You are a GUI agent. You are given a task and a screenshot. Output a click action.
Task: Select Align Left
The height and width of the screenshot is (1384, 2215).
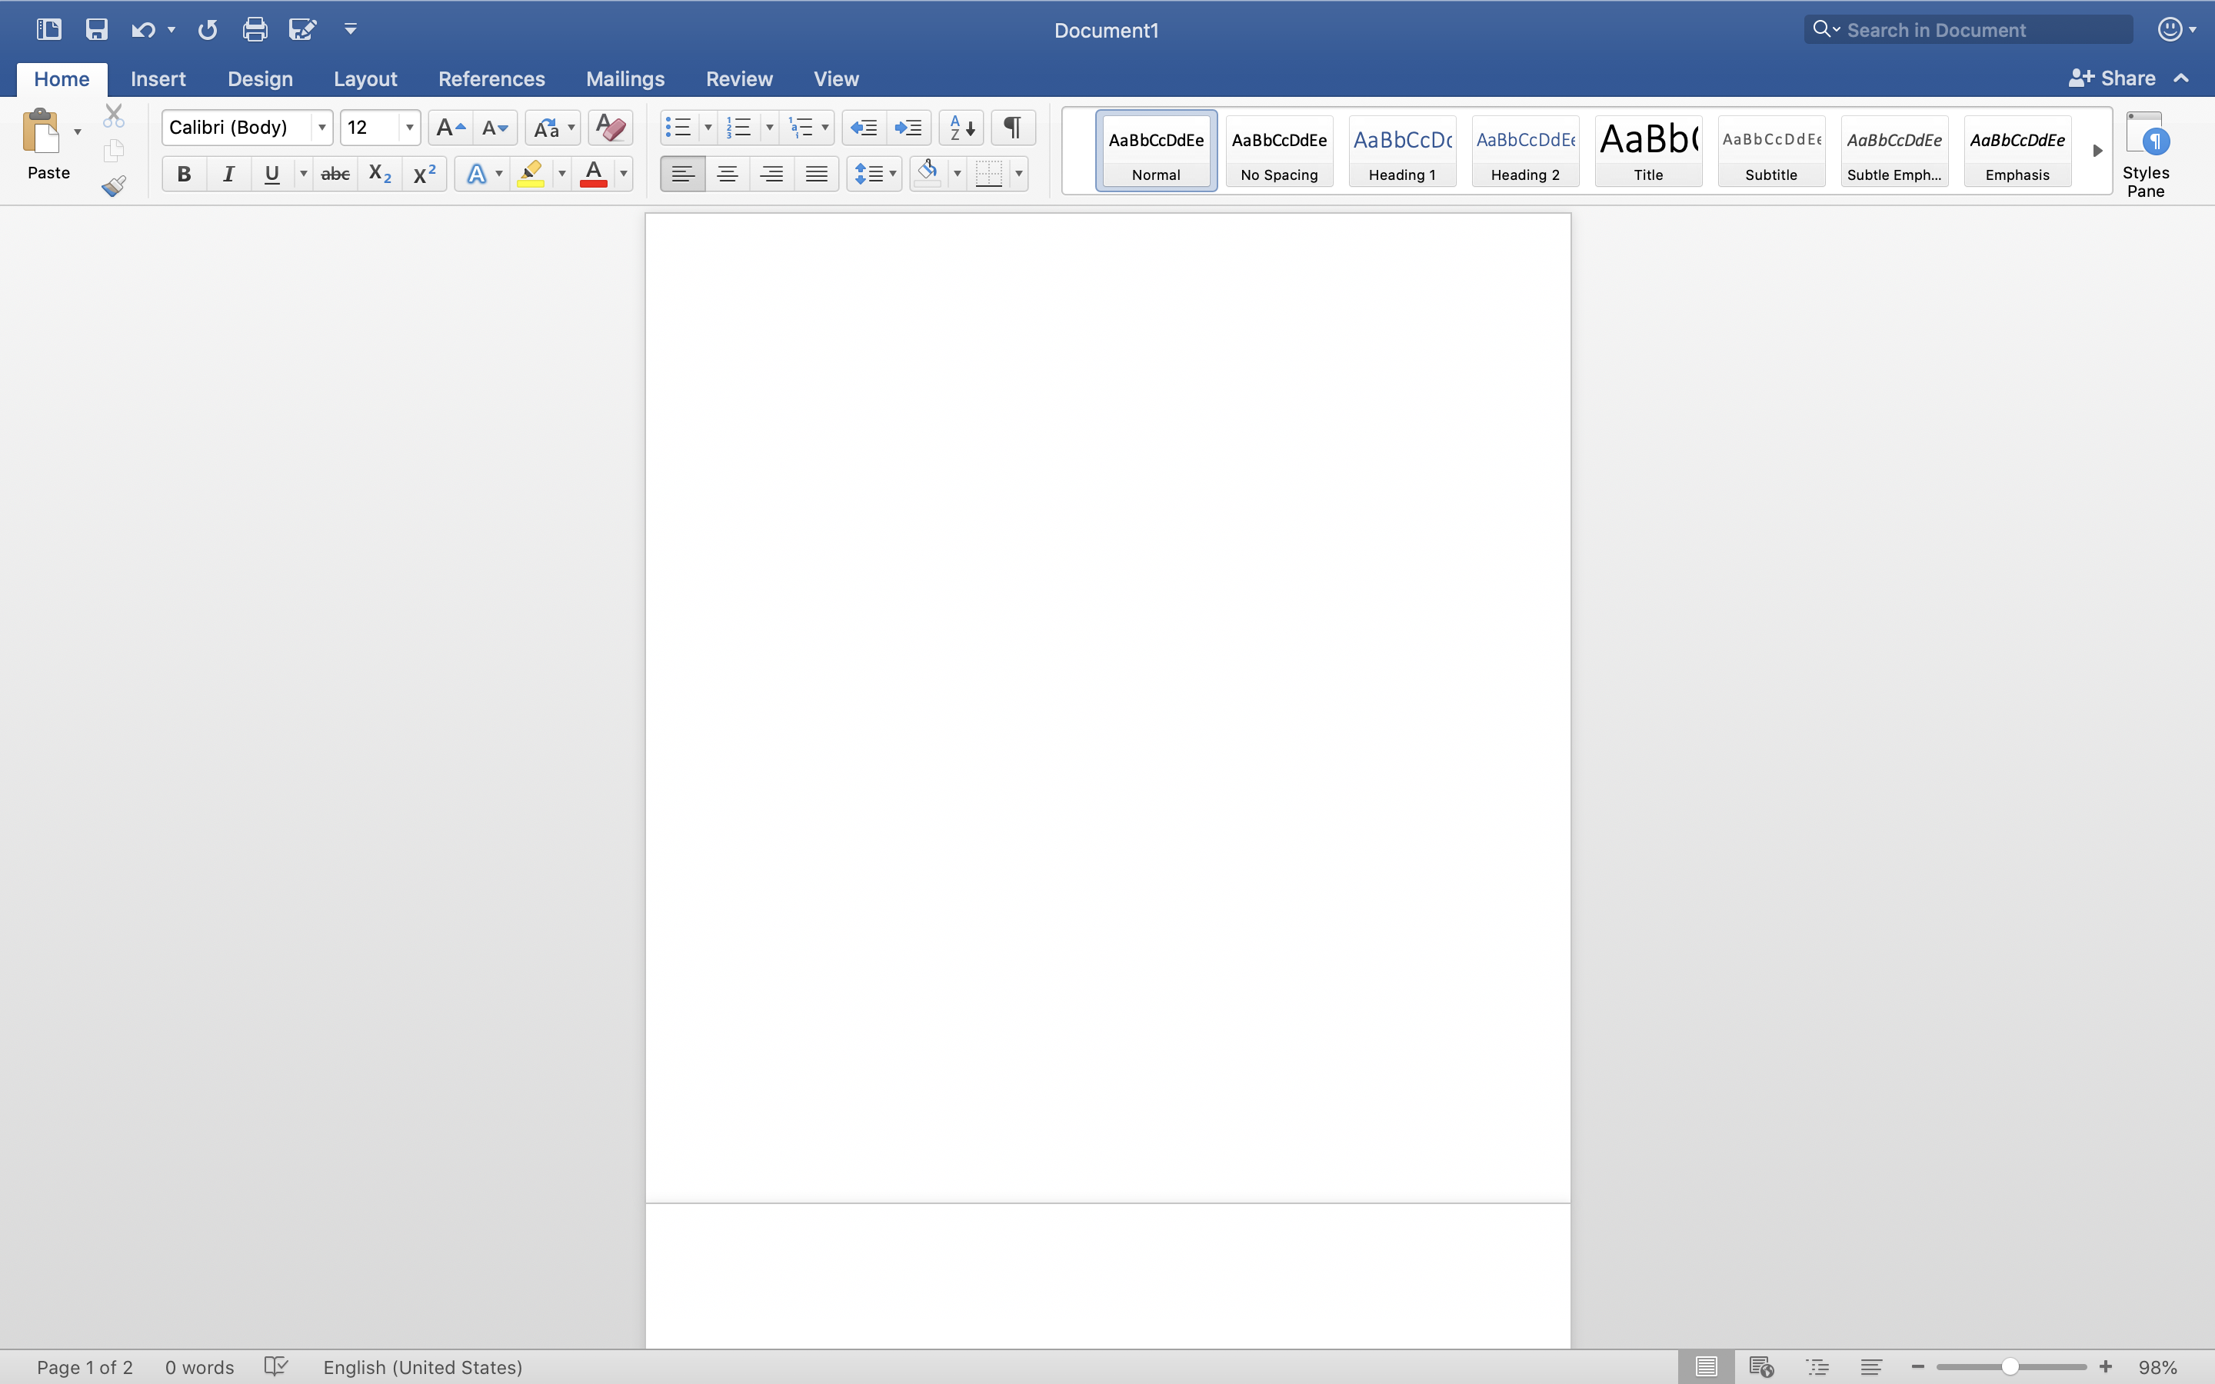[683, 173]
